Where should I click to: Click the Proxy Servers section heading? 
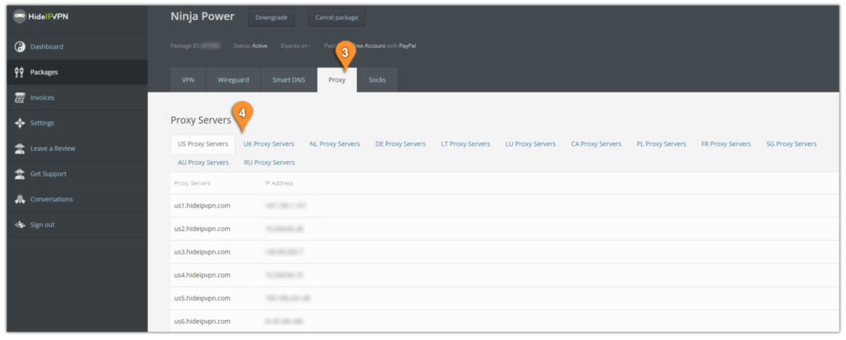click(201, 120)
